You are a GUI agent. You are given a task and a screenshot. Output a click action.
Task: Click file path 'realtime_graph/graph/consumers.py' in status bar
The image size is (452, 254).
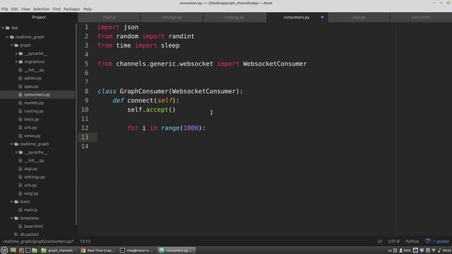pyautogui.click(x=38, y=241)
